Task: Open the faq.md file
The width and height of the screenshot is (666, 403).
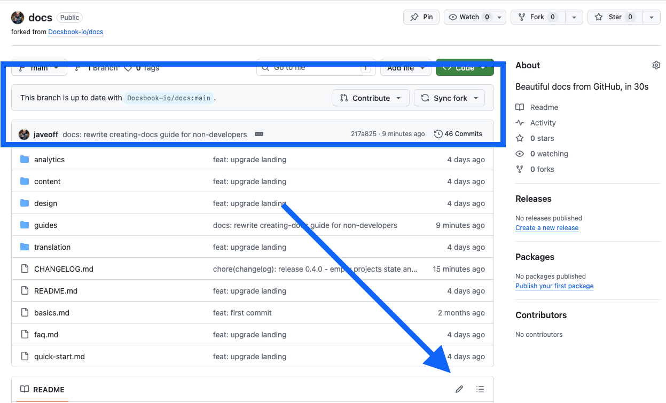Action: 46,335
